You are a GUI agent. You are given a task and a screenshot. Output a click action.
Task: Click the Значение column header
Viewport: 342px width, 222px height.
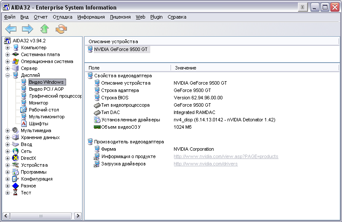186,68
